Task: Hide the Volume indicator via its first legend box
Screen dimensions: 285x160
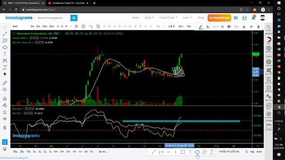Action: pyautogui.click(x=31, y=38)
